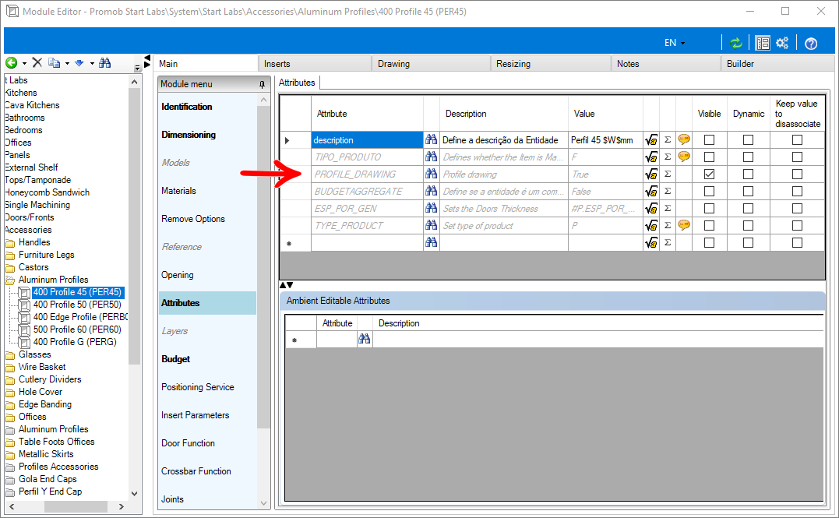
Task: Click the delete X icon in tree toolbar
Action: pyautogui.click(x=37, y=63)
